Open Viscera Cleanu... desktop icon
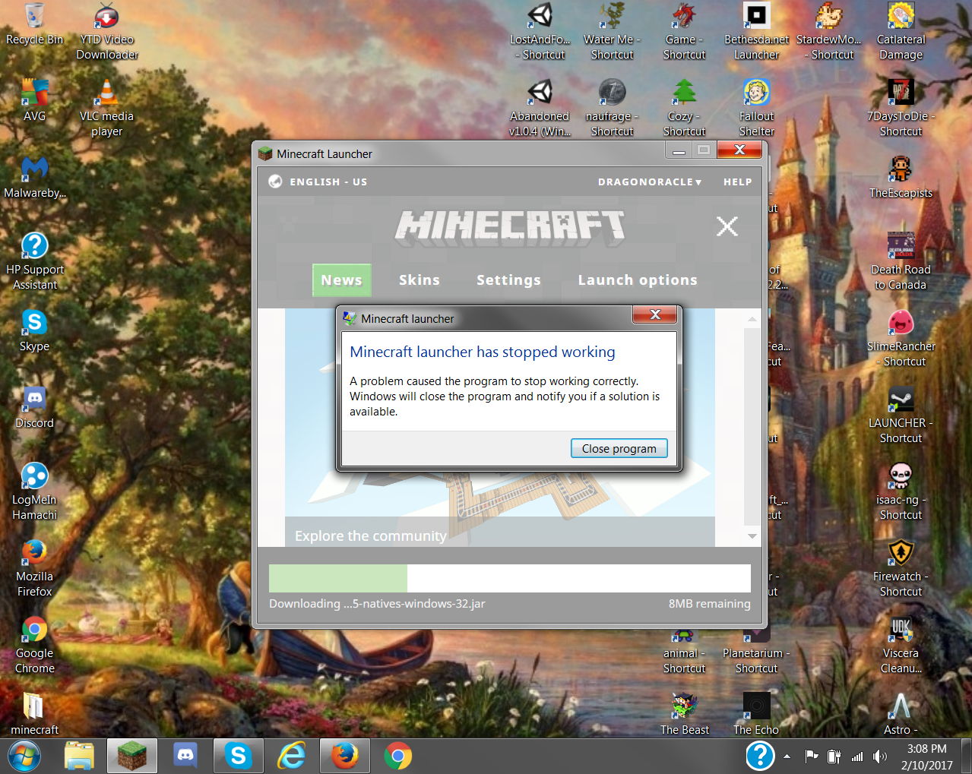972x774 pixels. click(x=901, y=645)
